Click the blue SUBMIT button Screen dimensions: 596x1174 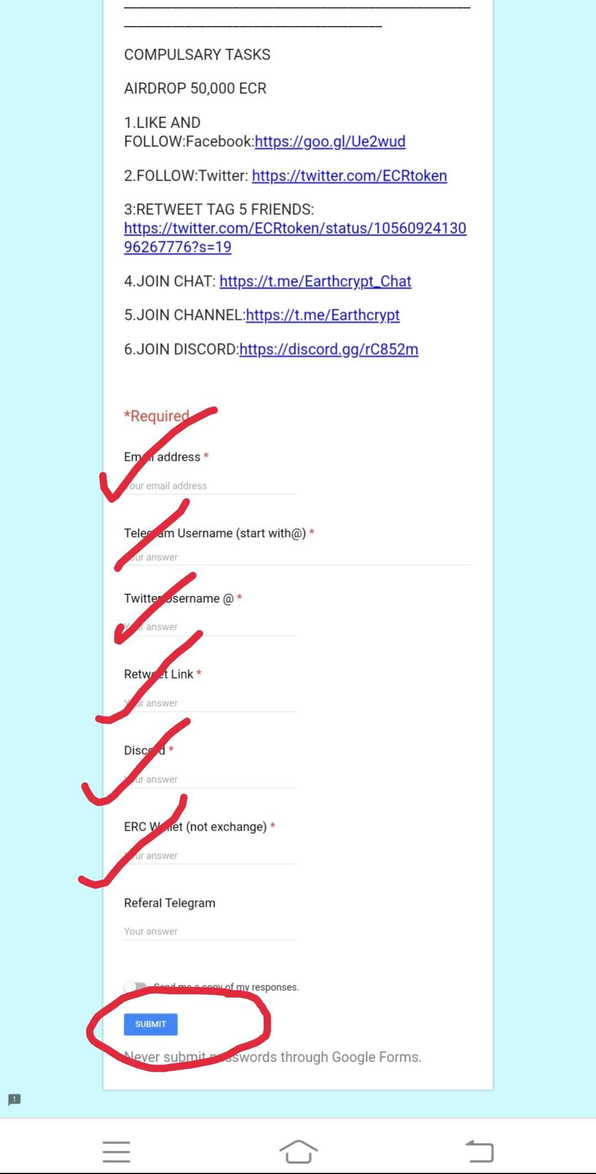150,1024
